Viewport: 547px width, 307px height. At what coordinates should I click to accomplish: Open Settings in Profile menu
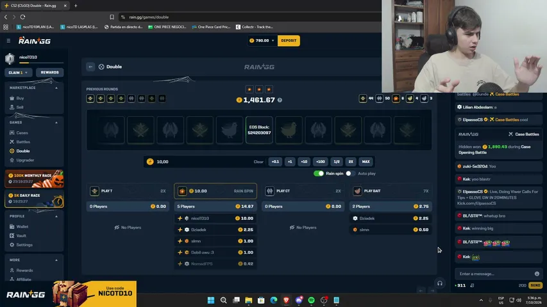(24, 245)
